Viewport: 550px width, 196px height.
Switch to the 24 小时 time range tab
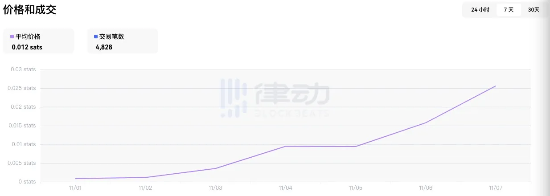coord(480,10)
